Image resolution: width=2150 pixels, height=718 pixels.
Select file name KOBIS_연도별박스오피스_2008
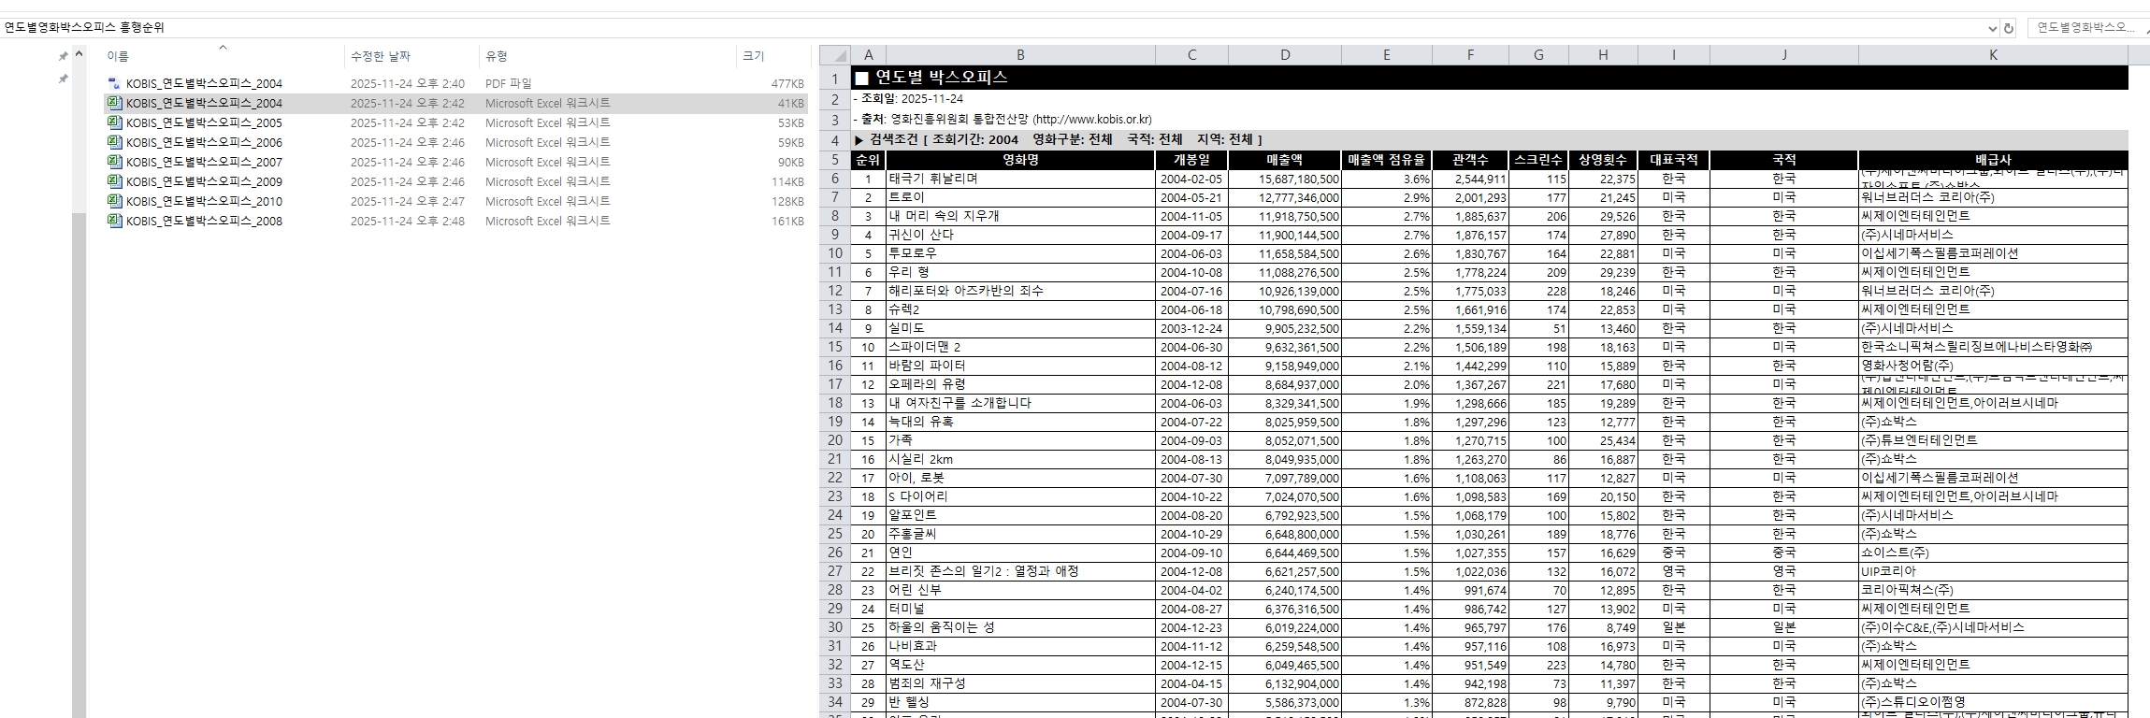click(x=204, y=221)
